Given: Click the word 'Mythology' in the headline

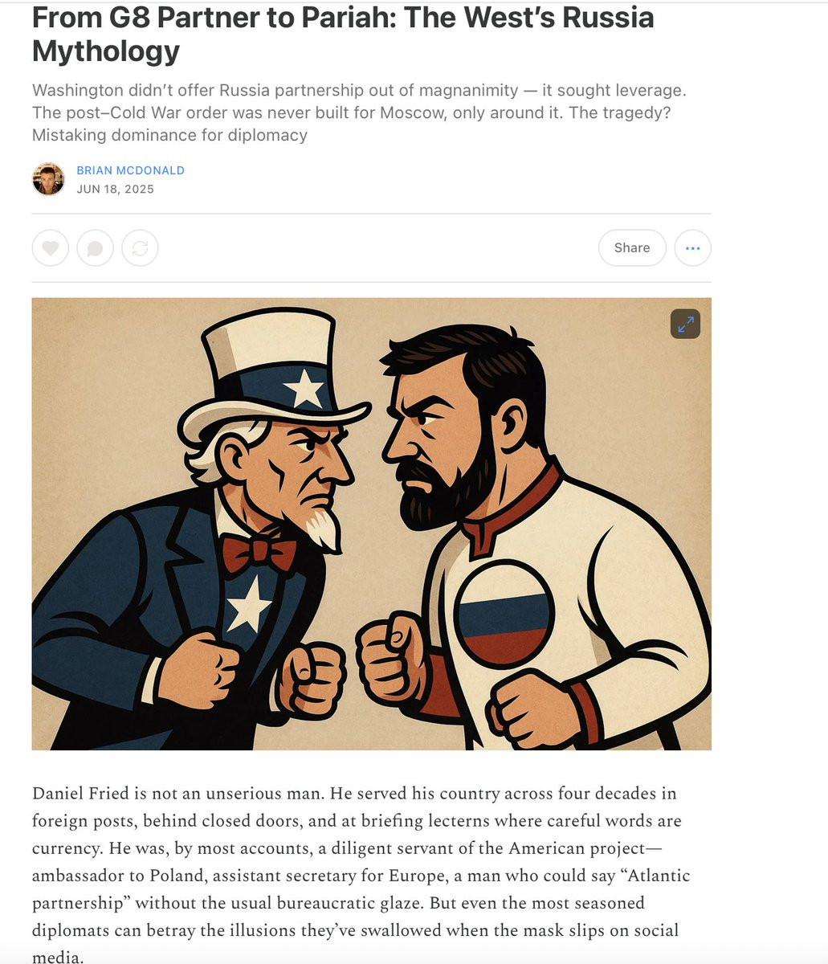Looking at the screenshot, I should [x=106, y=51].
